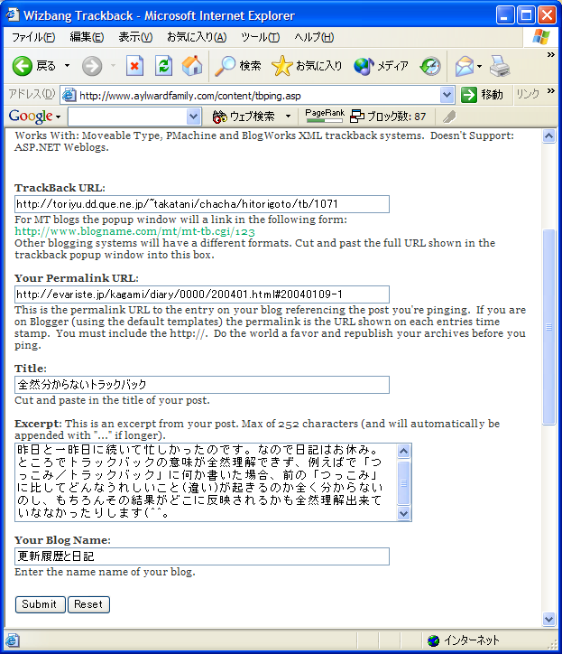Click Google web search binoculars button

(244, 117)
